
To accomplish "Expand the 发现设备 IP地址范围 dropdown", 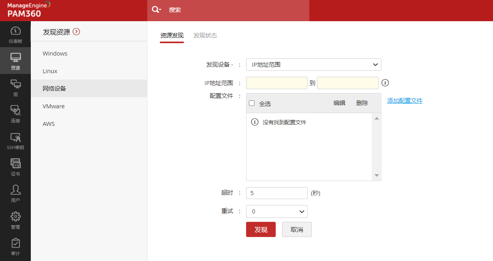I will pos(313,64).
